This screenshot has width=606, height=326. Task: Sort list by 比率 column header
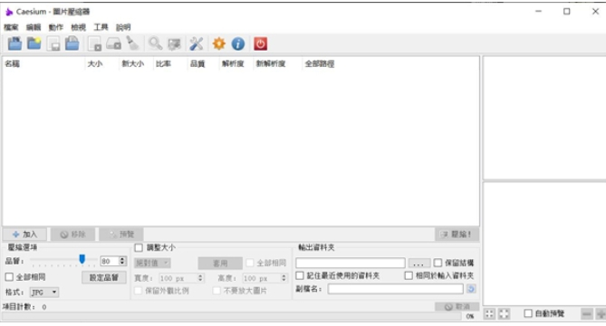point(169,63)
